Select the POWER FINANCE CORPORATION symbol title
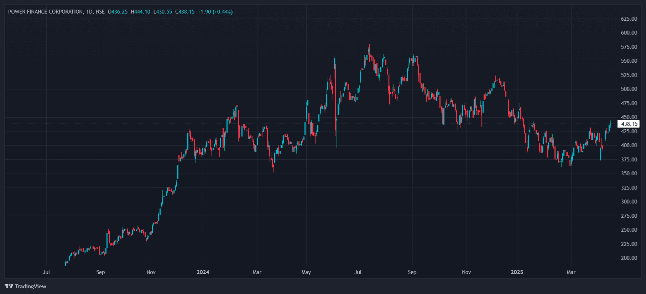The image size is (646, 294). (x=46, y=12)
